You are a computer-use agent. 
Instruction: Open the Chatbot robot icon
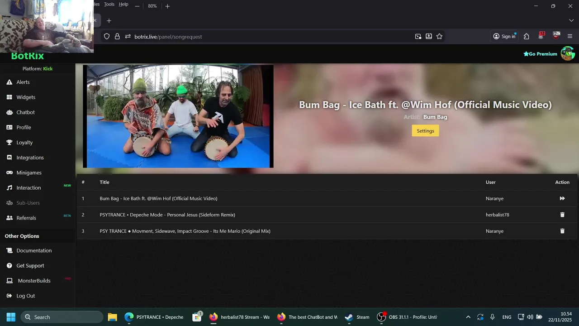9,112
